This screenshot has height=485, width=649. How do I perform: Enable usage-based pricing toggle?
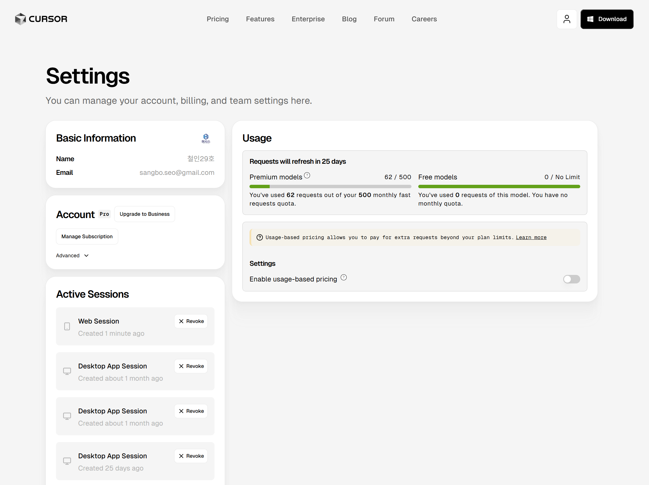(571, 279)
